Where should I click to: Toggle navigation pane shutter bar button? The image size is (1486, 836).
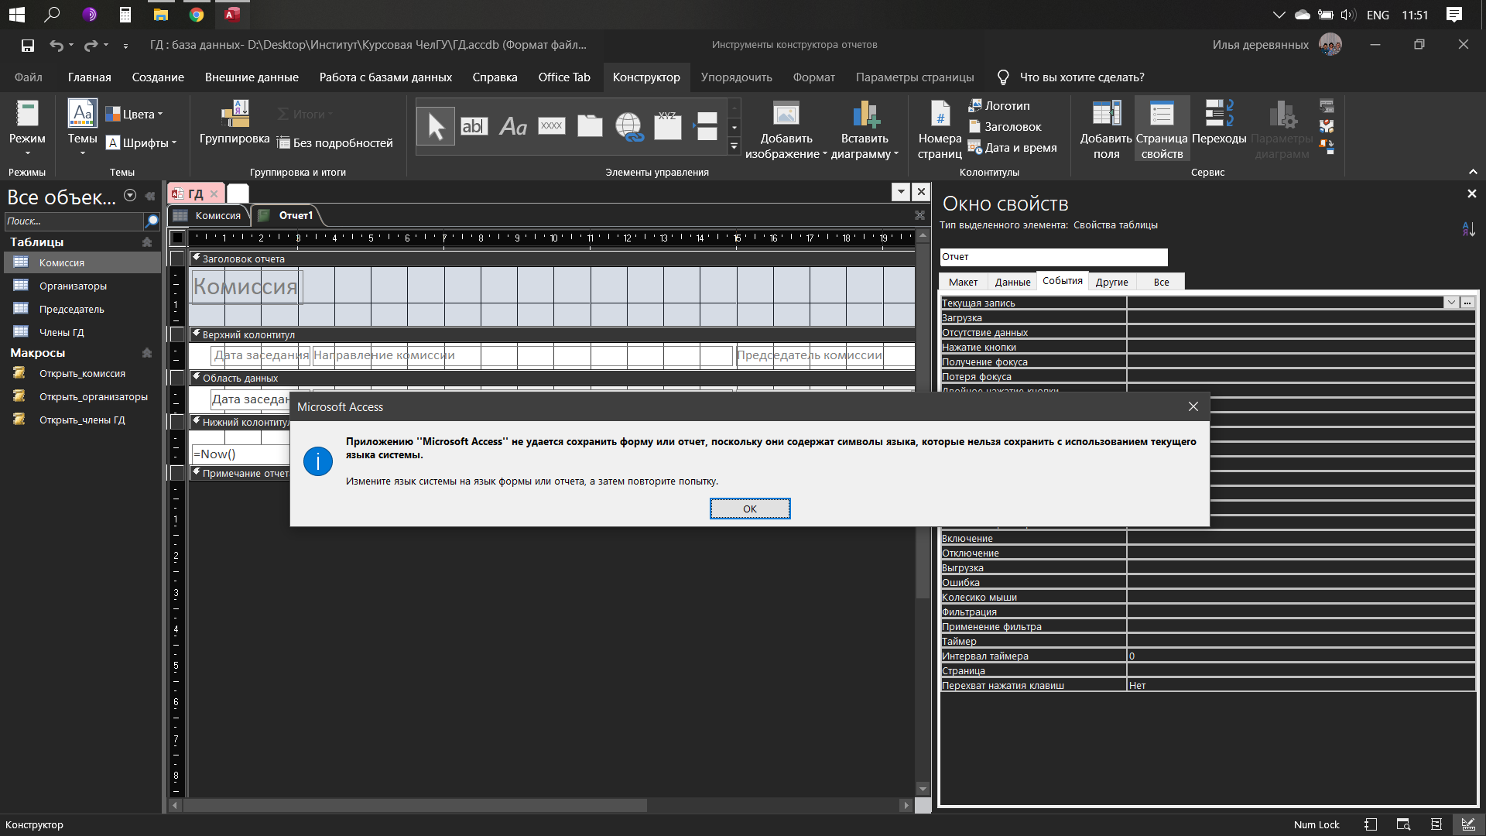click(150, 197)
